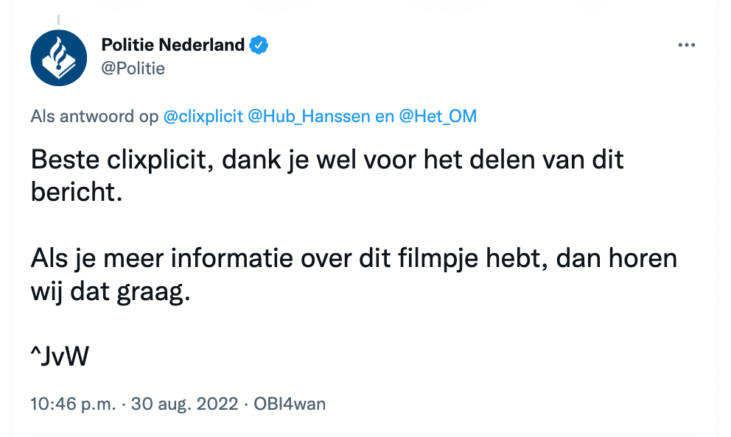Click the "Beste clixplicit, dank je wel" line
The image size is (731, 437).
pos(327,160)
